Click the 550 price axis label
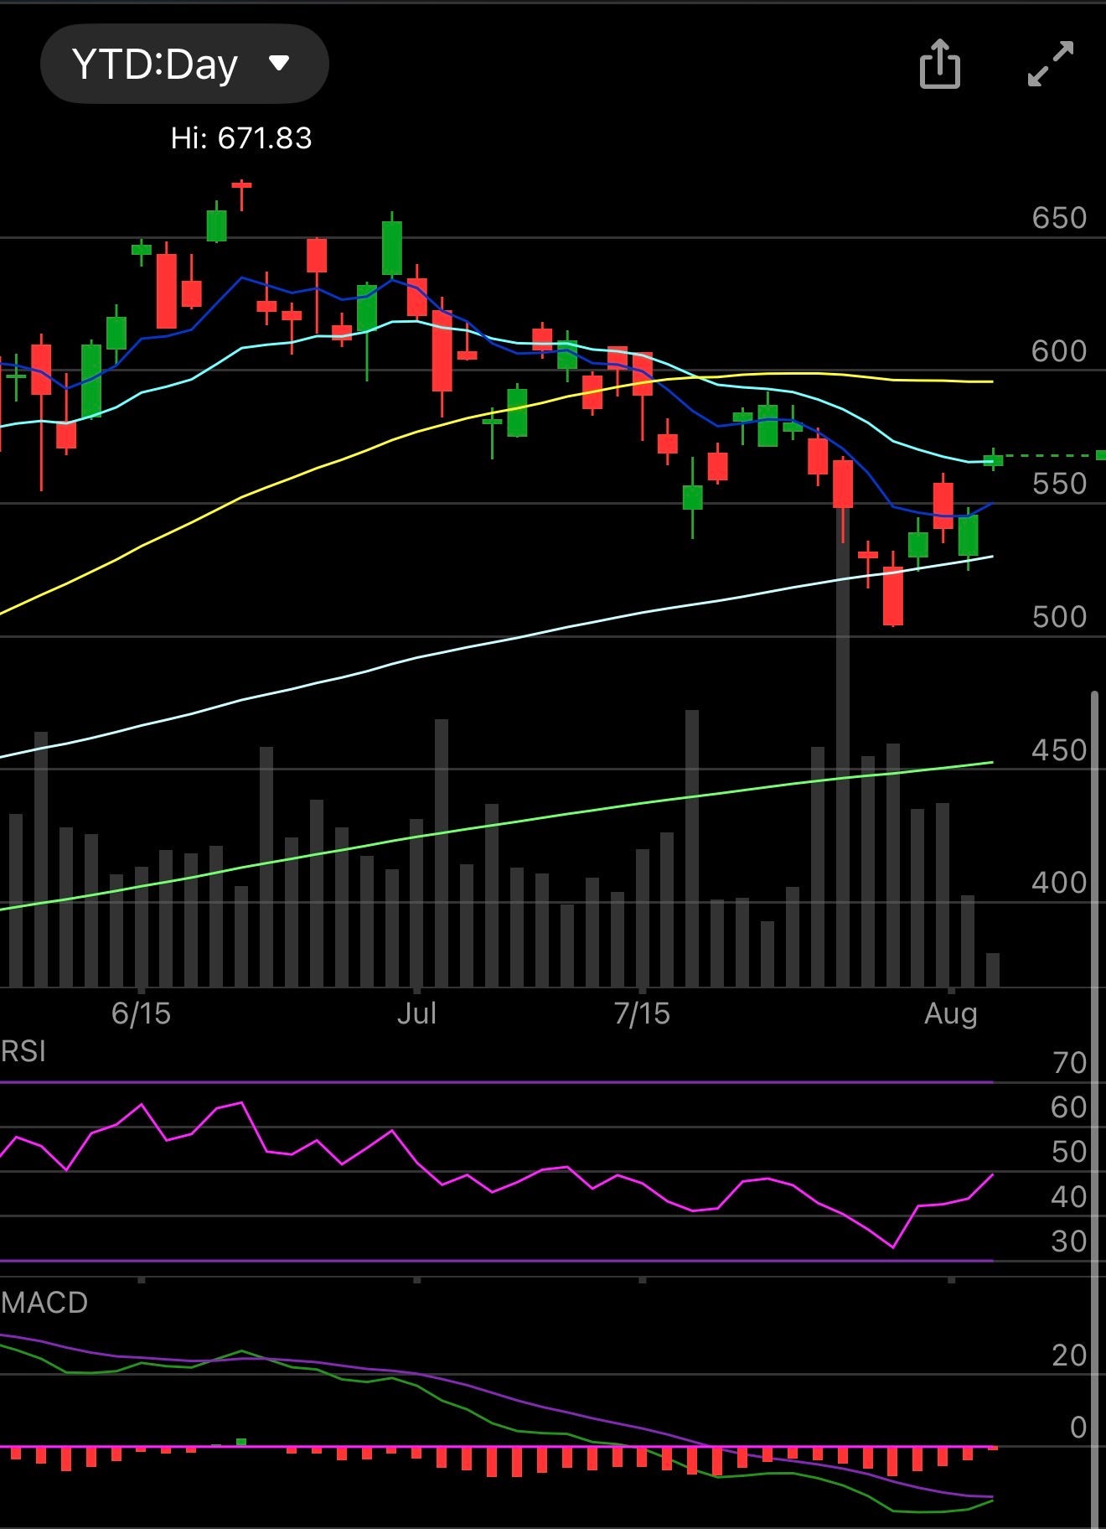Screen dimensions: 1106x1529 [1059, 484]
